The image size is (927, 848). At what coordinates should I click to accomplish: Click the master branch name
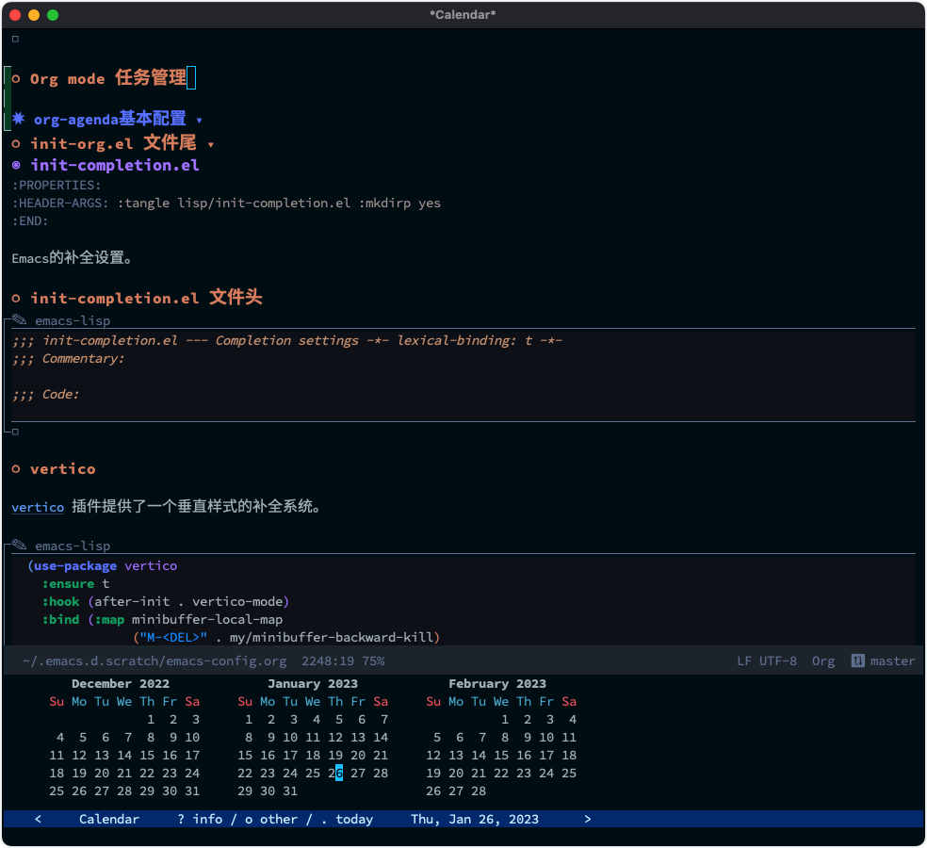[x=892, y=660]
